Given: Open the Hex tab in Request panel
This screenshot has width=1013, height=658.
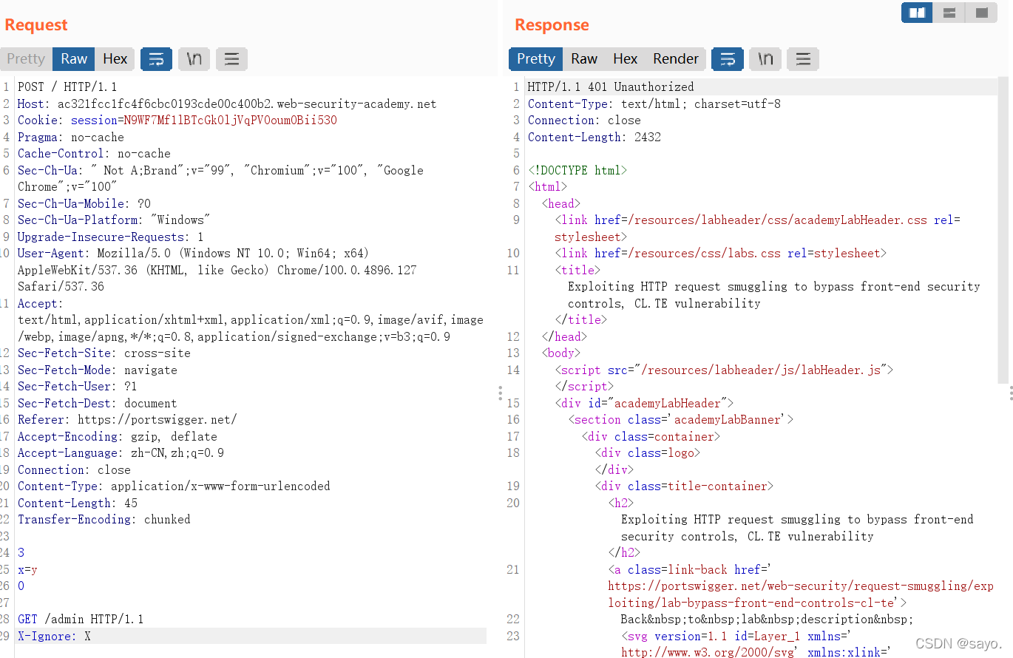Looking at the screenshot, I should coord(115,59).
